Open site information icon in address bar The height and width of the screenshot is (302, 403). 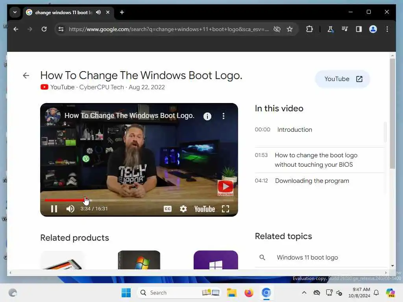pos(61,29)
